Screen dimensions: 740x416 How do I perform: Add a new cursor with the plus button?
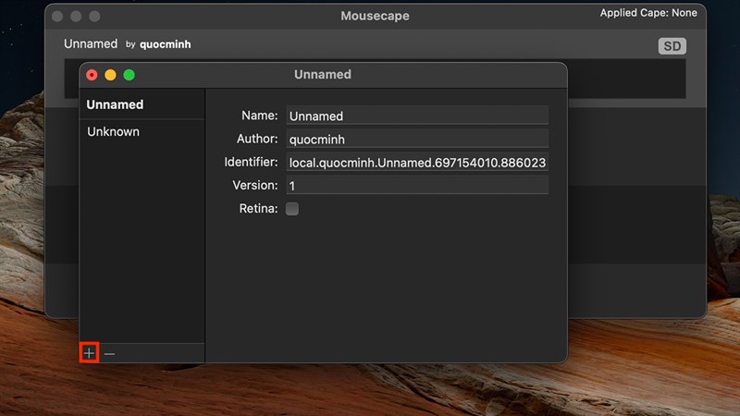89,353
